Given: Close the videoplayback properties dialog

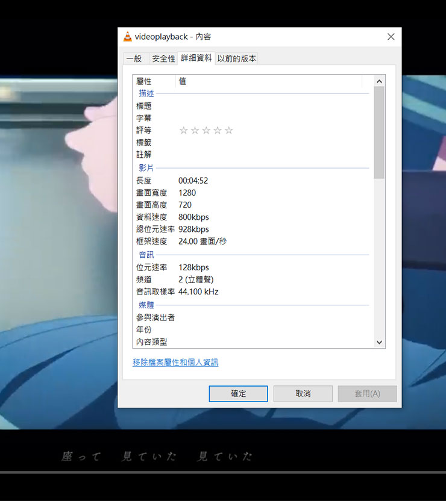Looking at the screenshot, I should pyautogui.click(x=391, y=37).
